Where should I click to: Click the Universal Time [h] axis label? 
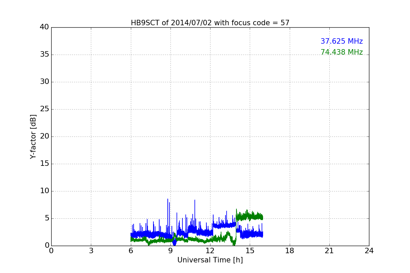[x=210, y=260]
